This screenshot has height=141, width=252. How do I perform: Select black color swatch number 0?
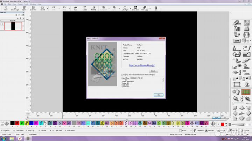(12, 123)
